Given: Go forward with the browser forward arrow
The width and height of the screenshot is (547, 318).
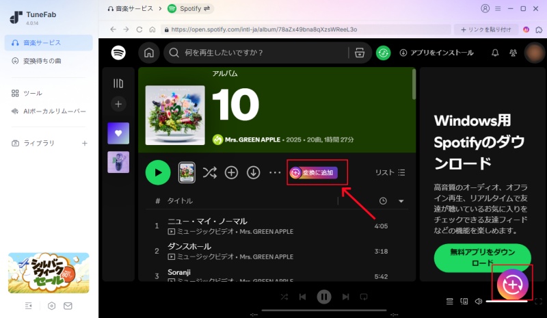Looking at the screenshot, I should (126, 29).
